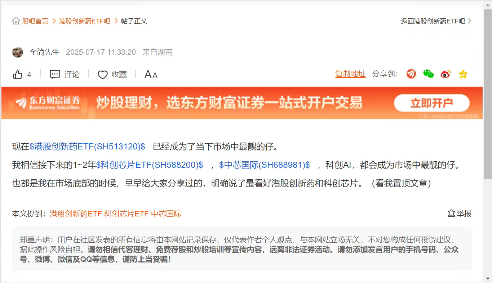Go to 港股创新药ETF吧 breadcrumb link
The height and width of the screenshot is (283, 492).
pyautogui.click(x=85, y=21)
